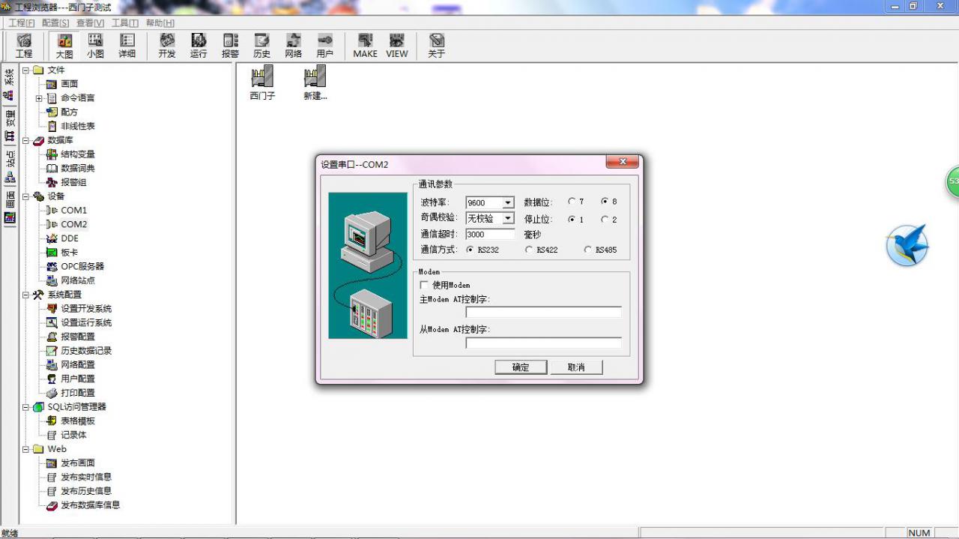Click the 主Modem AT控制字 input field
This screenshot has width=959, height=539.
tap(543, 312)
